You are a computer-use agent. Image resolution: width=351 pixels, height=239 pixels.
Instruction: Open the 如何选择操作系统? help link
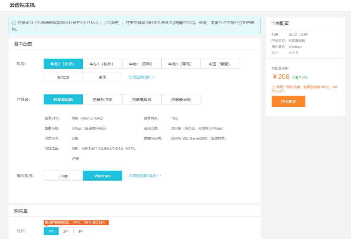click(145, 176)
